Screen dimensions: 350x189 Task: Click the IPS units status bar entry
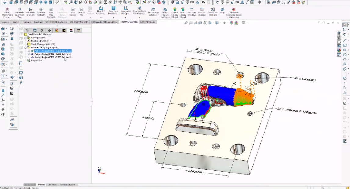tap(322, 188)
